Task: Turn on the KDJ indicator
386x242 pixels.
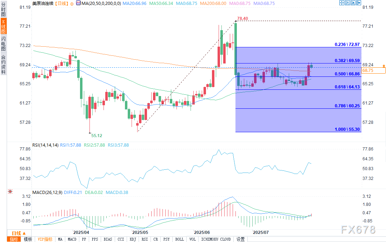Action: tap(133, 239)
